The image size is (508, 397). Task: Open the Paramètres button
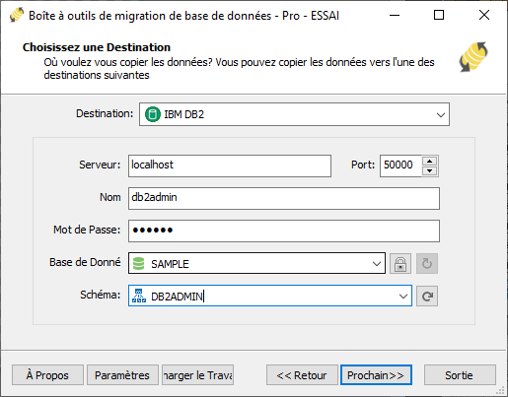coord(122,374)
